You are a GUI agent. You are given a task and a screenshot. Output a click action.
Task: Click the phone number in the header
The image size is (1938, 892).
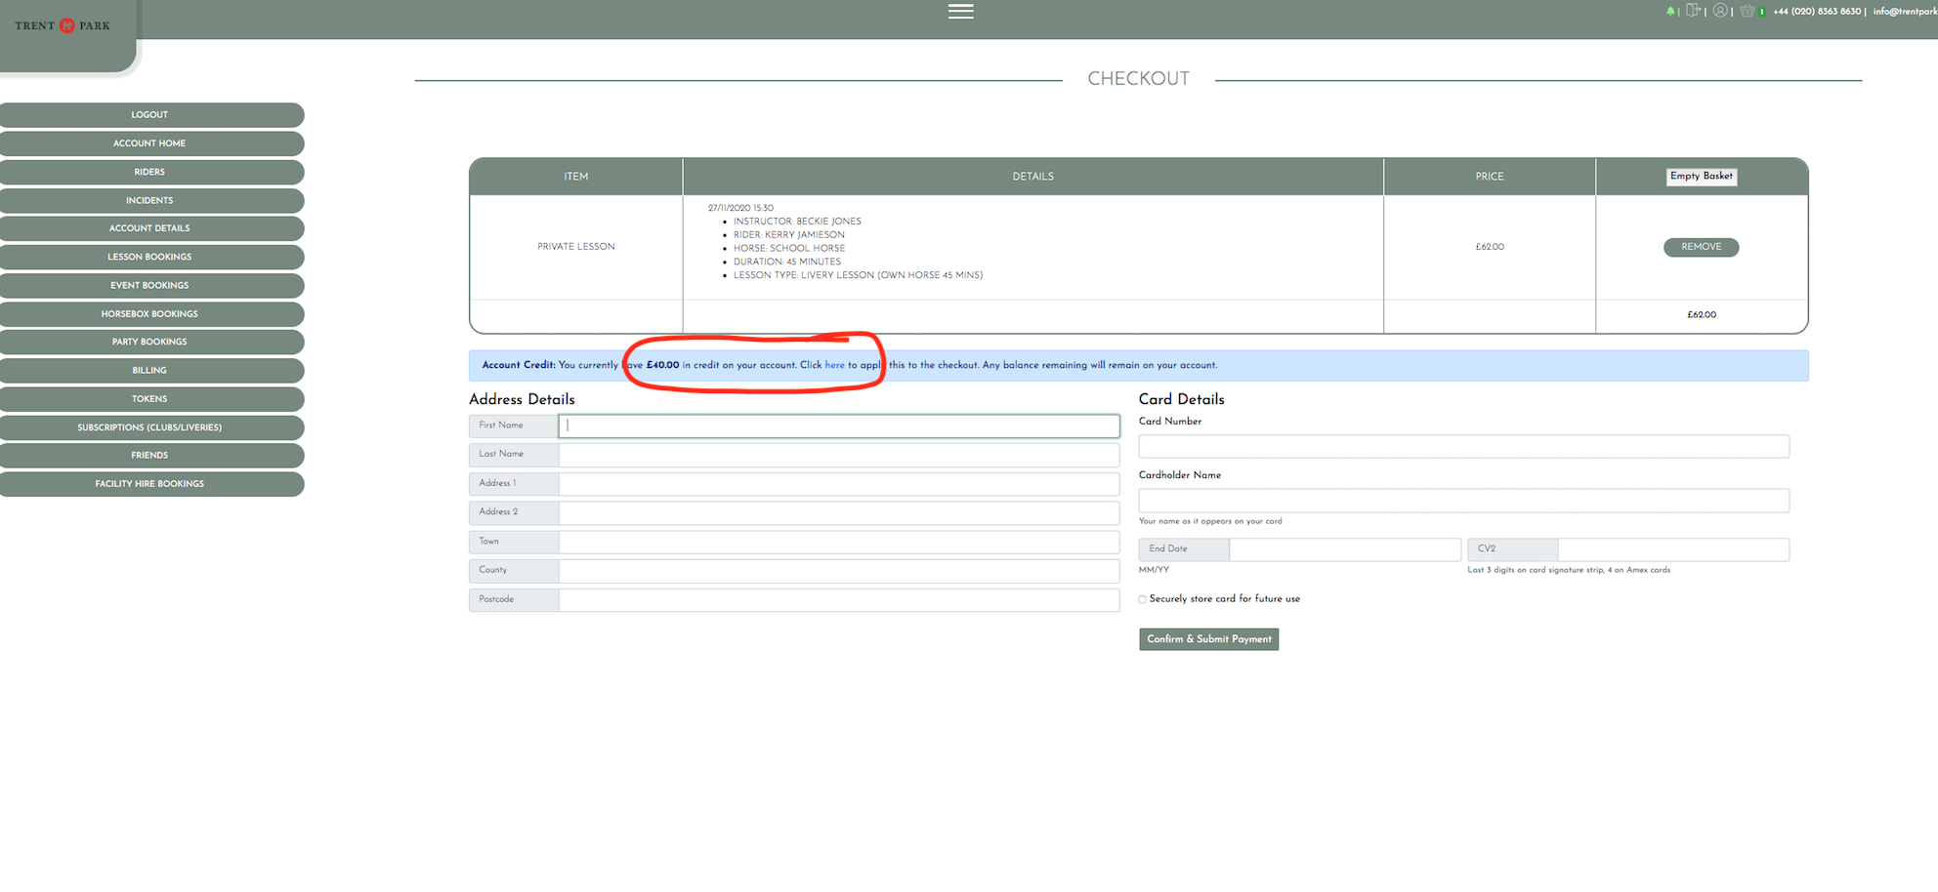(1817, 12)
